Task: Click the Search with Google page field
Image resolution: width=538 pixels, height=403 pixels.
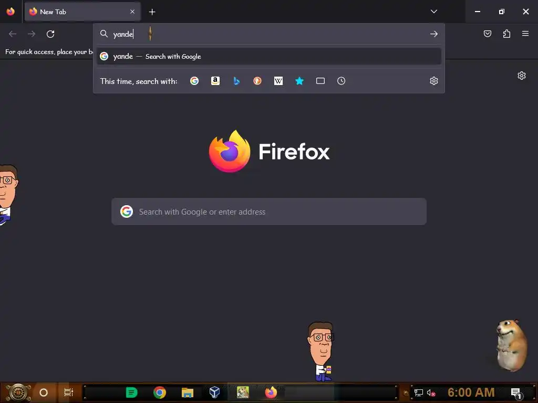Action: (x=269, y=211)
